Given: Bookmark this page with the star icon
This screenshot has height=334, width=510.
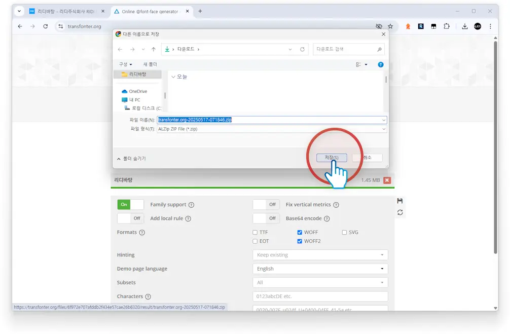Looking at the screenshot, I should pyautogui.click(x=390, y=26).
